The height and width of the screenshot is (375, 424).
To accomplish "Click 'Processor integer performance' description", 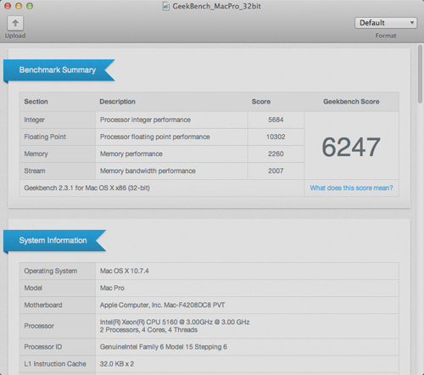I will click(145, 120).
